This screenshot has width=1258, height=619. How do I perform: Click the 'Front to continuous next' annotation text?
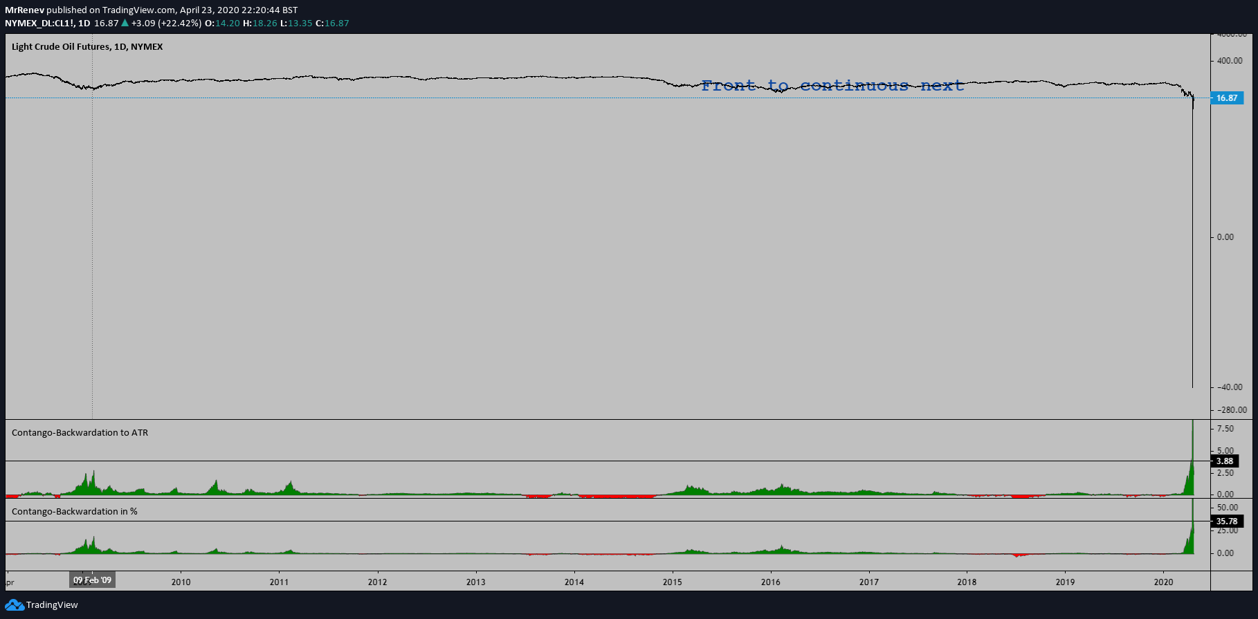pyautogui.click(x=832, y=86)
